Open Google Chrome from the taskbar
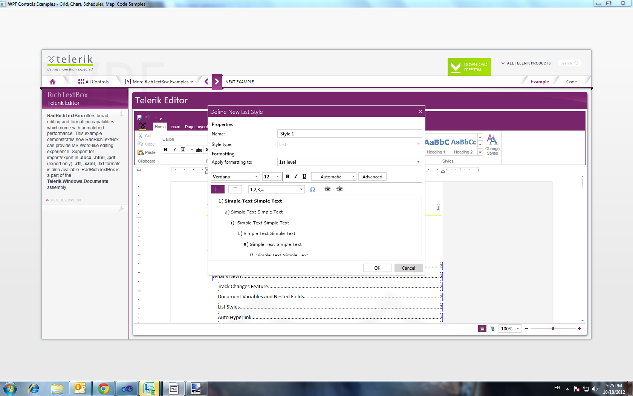 [x=103, y=388]
